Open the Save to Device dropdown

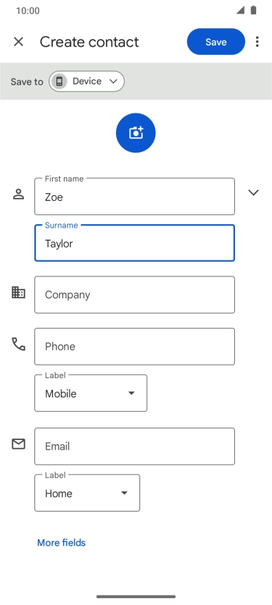87,81
